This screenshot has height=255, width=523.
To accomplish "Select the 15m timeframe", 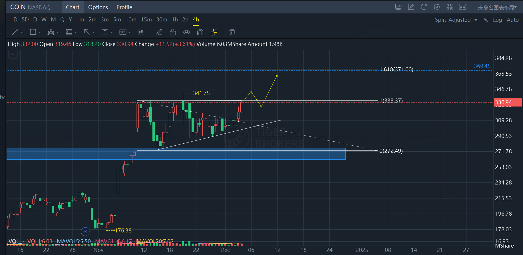I will coord(146,20).
